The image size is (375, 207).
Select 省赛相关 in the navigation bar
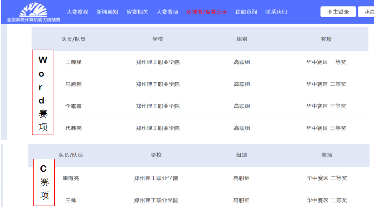click(137, 12)
